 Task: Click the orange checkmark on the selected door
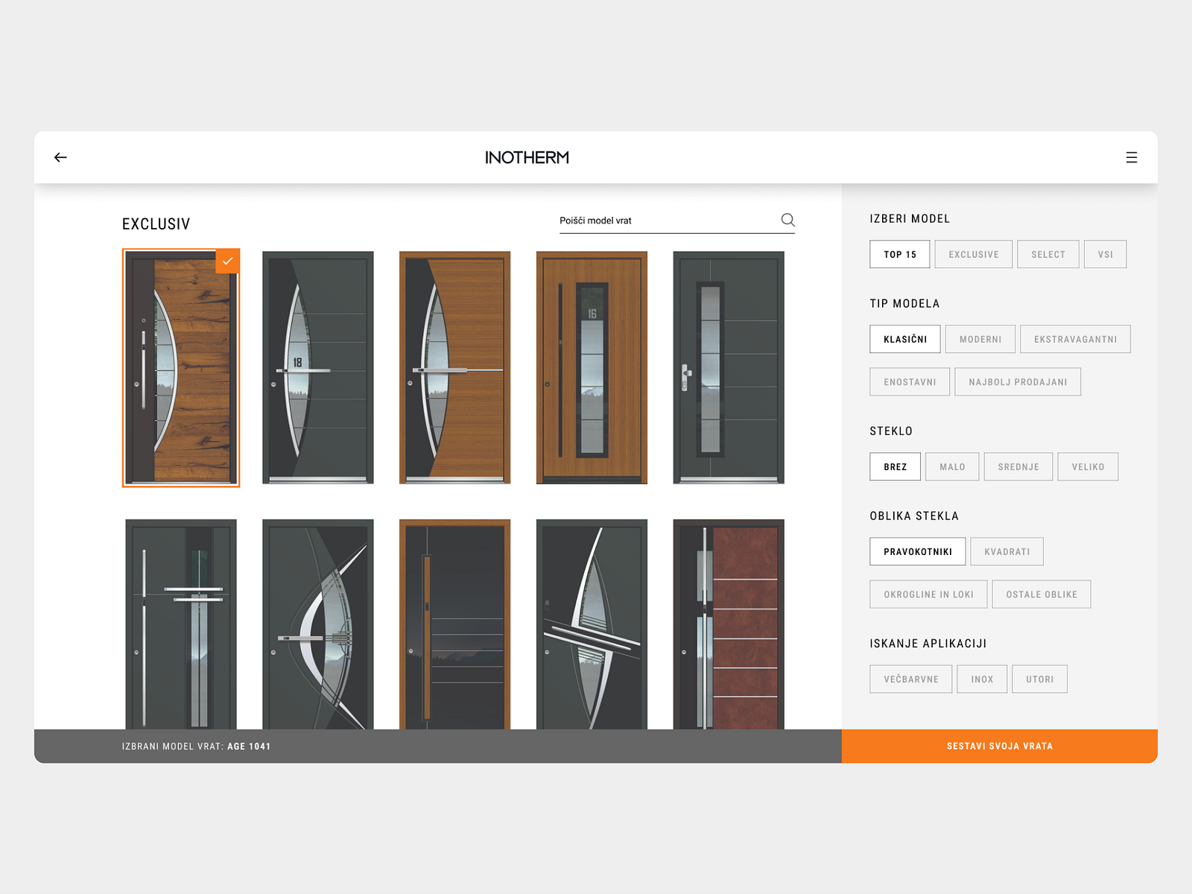click(x=229, y=261)
